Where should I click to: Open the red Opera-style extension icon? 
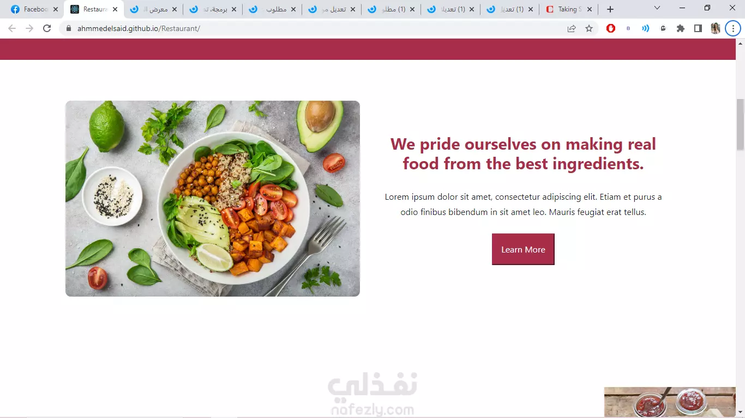(611, 28)
